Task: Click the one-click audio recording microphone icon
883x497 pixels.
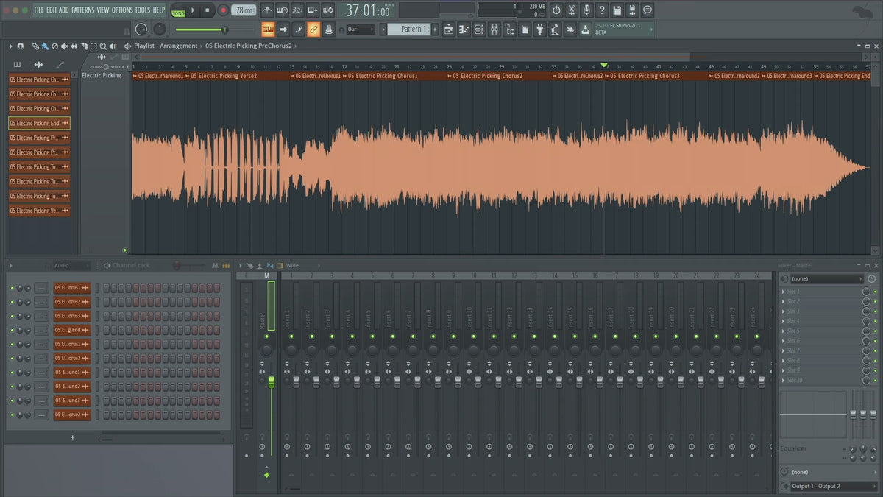Action: coord(586,10)
